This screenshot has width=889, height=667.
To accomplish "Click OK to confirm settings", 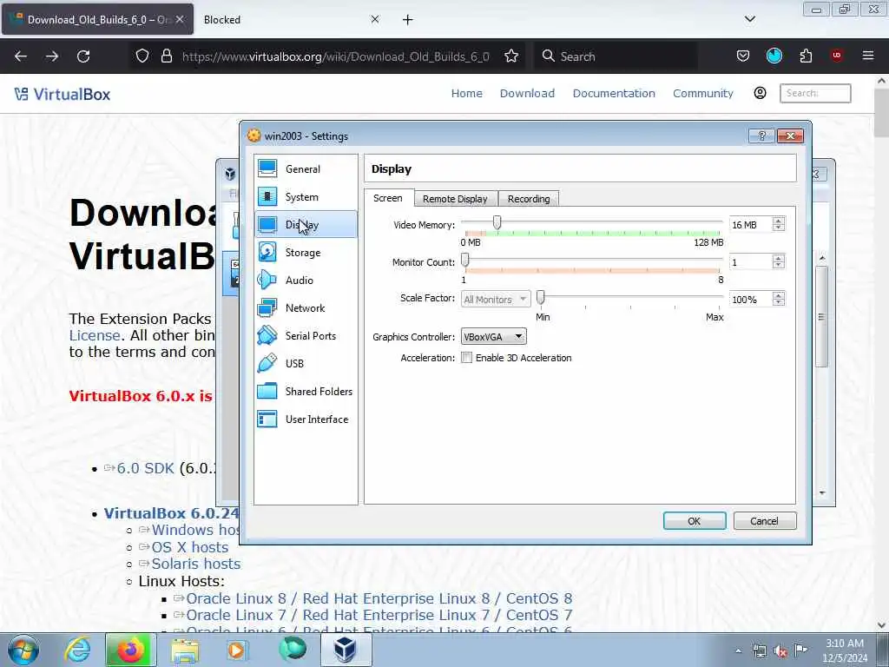I will 695,521.
